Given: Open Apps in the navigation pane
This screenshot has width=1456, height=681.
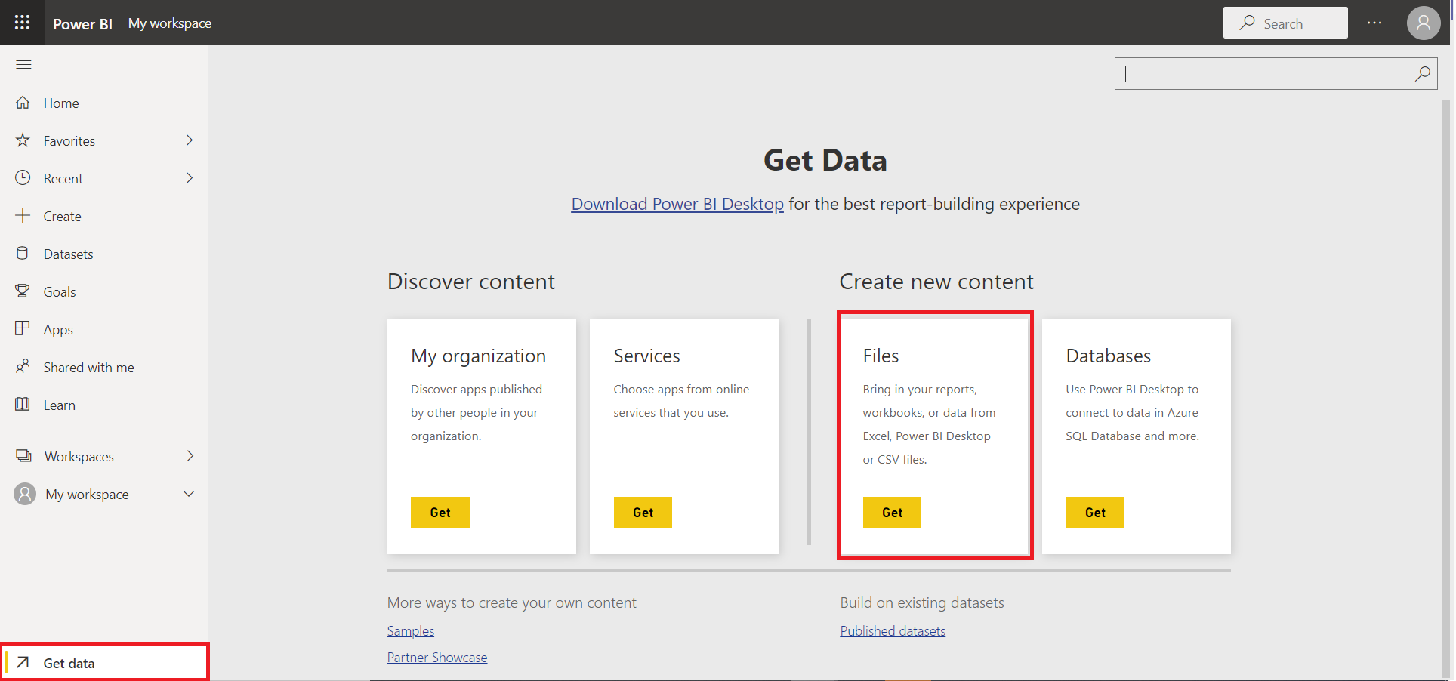Looking at the screenshot, I should click(x=103, y=329).
